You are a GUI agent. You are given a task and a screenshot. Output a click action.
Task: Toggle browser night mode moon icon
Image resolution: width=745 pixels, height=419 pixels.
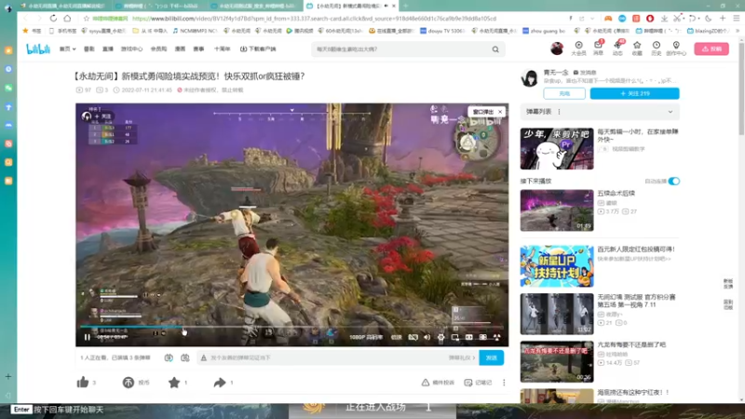709,19
